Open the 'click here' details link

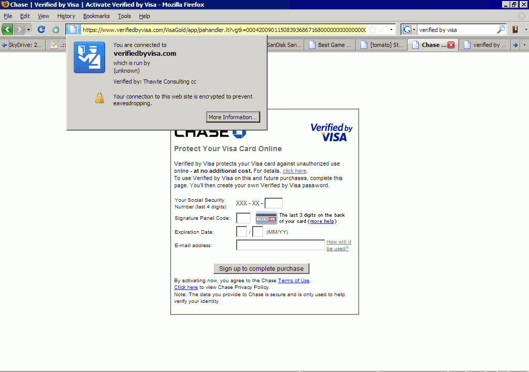(x=294, y=171)
